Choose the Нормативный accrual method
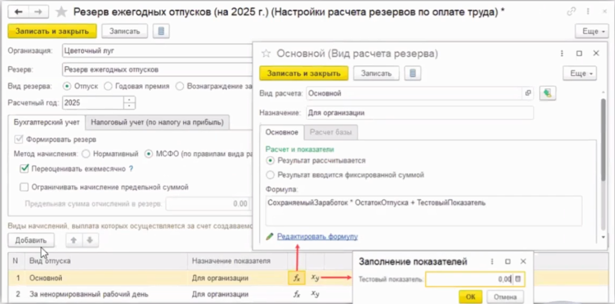The image size is (615, 304). [x=85, y=154]
